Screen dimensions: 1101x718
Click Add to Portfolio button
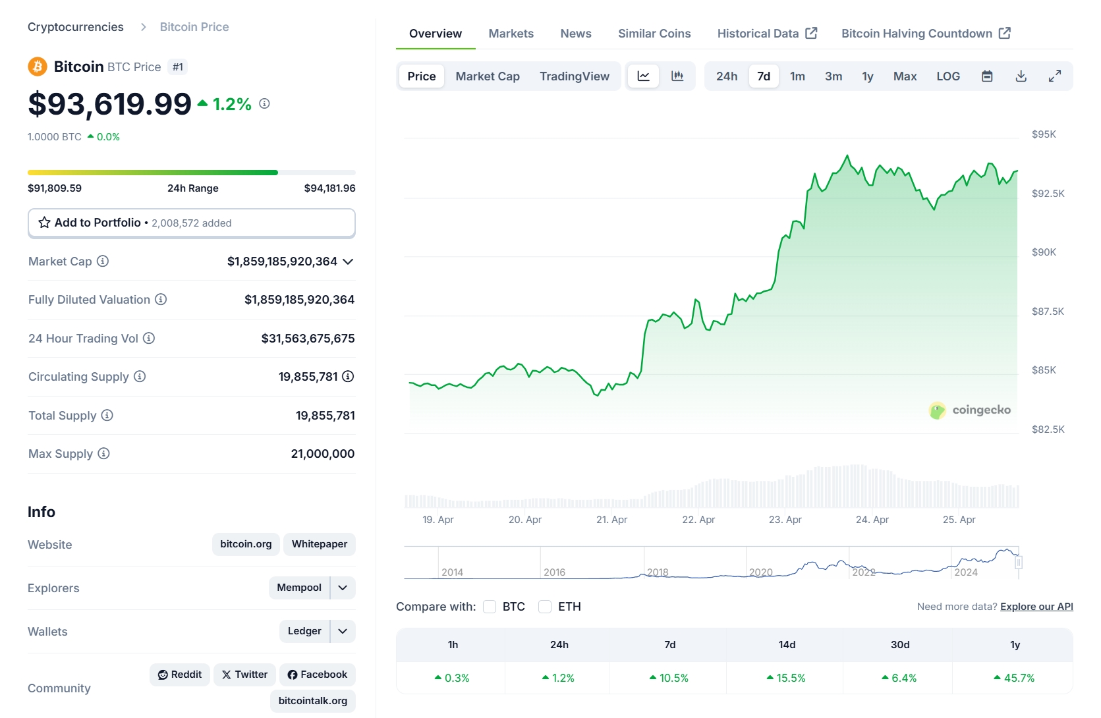click(192, 223)
